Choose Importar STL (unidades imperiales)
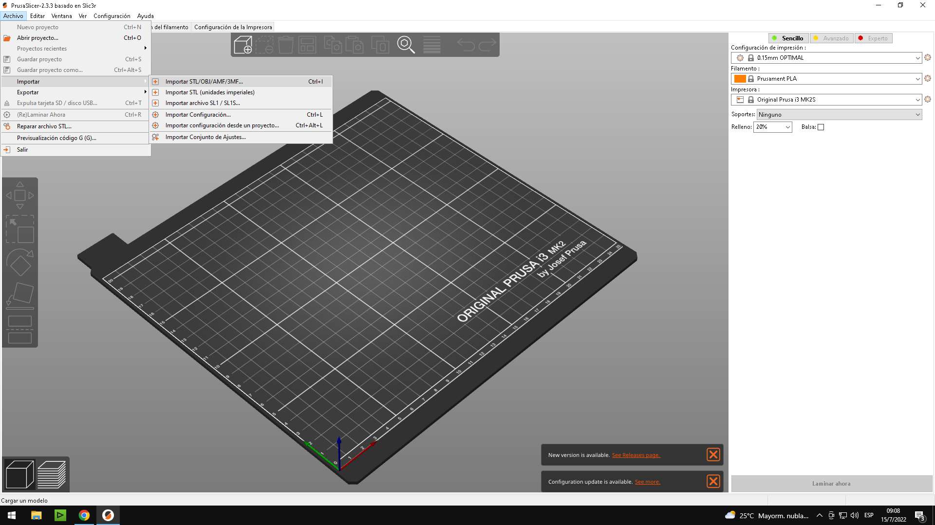The height and width of the screenshot is (525, 935). tap(241, 92)
